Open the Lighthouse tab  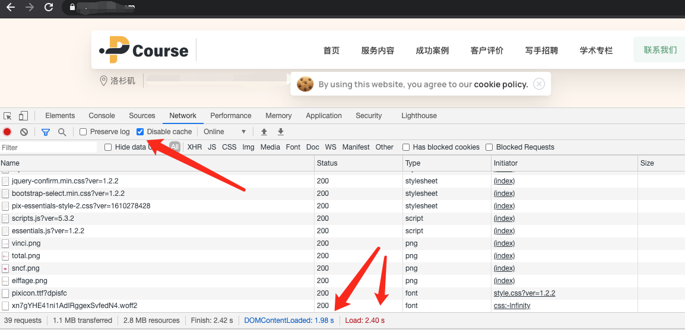pos(418,116)
